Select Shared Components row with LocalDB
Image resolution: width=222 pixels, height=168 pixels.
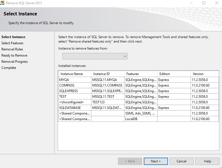[74, 119]
